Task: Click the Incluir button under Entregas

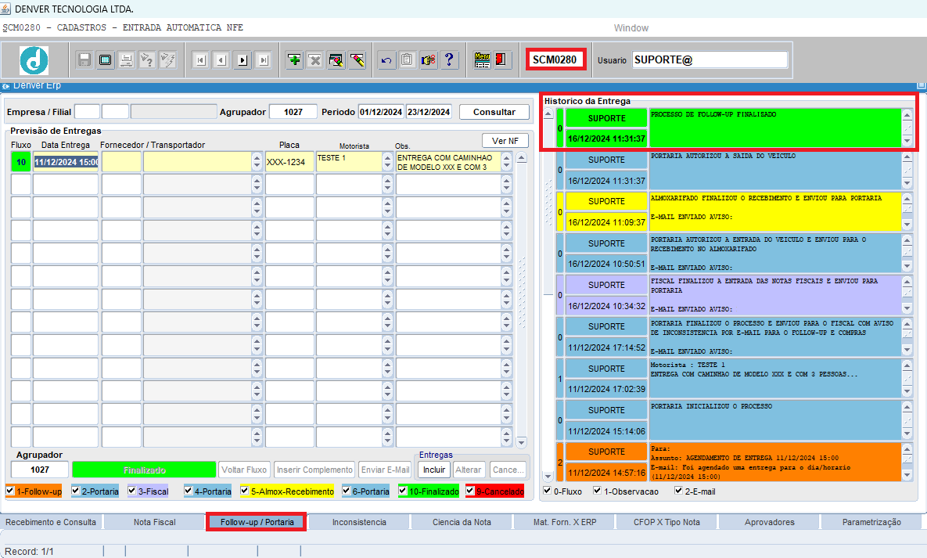Action: pos(434,470)
